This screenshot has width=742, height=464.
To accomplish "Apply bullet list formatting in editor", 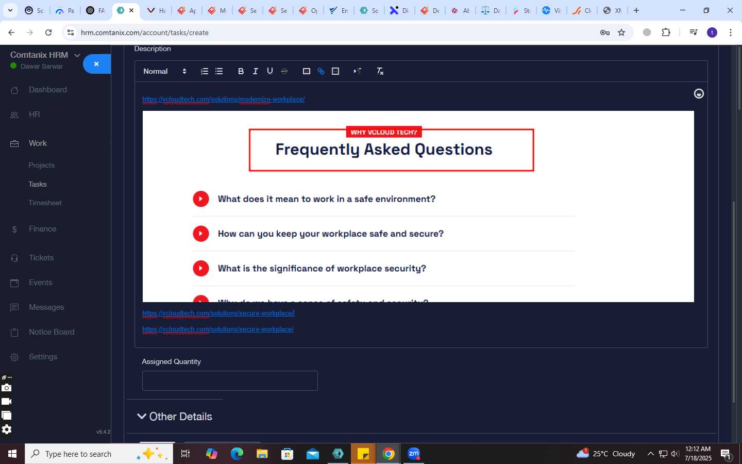I will coord(219,71).
